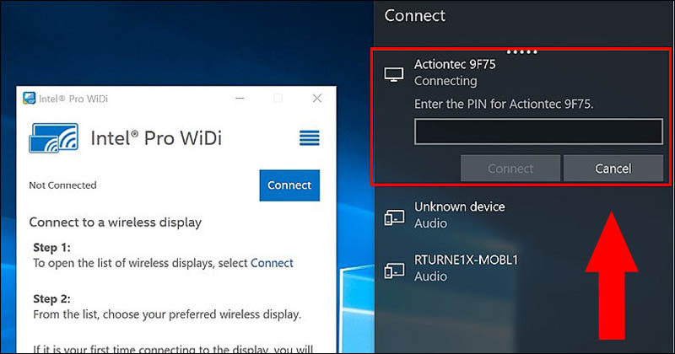Click the 'Enter the PIN for Actiontec 9F75' label
Image resolution: width=675 pixels, height=354 pixels.
pyautogui.click(x=504, y=104)
